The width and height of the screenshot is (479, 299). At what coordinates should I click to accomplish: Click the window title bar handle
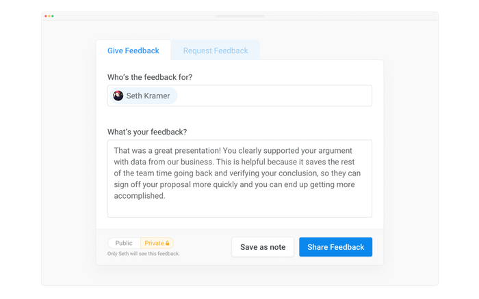pyautogui.click(x=239, y=16)
